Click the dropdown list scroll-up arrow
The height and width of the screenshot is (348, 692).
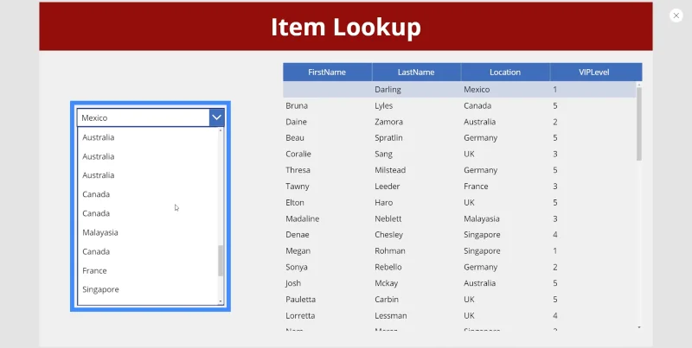[221, 131]
